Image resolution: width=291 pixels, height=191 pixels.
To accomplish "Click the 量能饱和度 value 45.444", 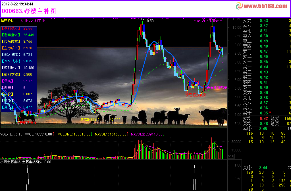I will [115, 119].
